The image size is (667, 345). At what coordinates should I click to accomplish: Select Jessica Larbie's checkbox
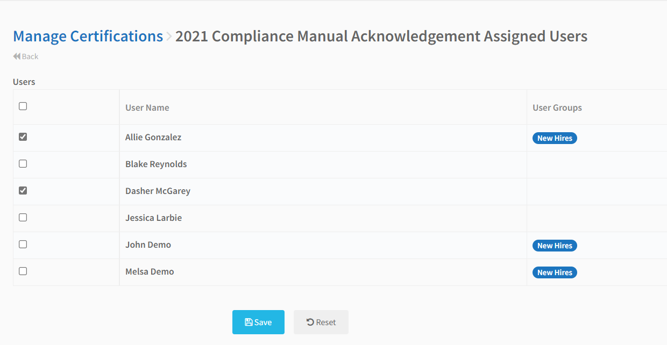tap(23, 218)
